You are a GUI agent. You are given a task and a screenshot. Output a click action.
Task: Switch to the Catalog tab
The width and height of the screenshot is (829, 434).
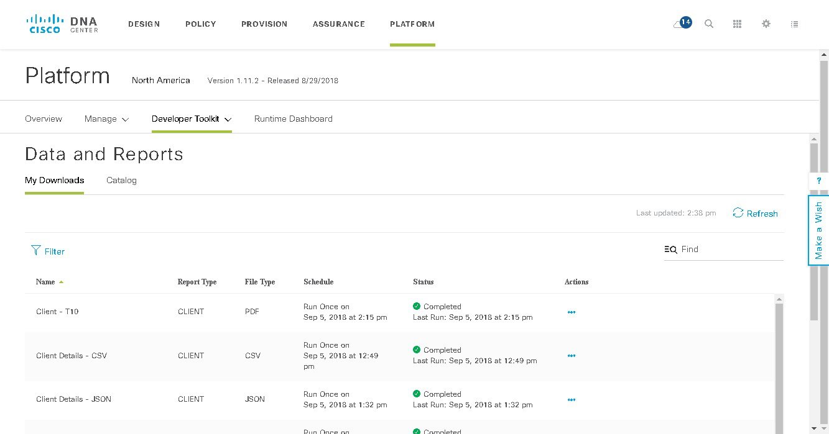pyautogui.click(x=121, y=180)
